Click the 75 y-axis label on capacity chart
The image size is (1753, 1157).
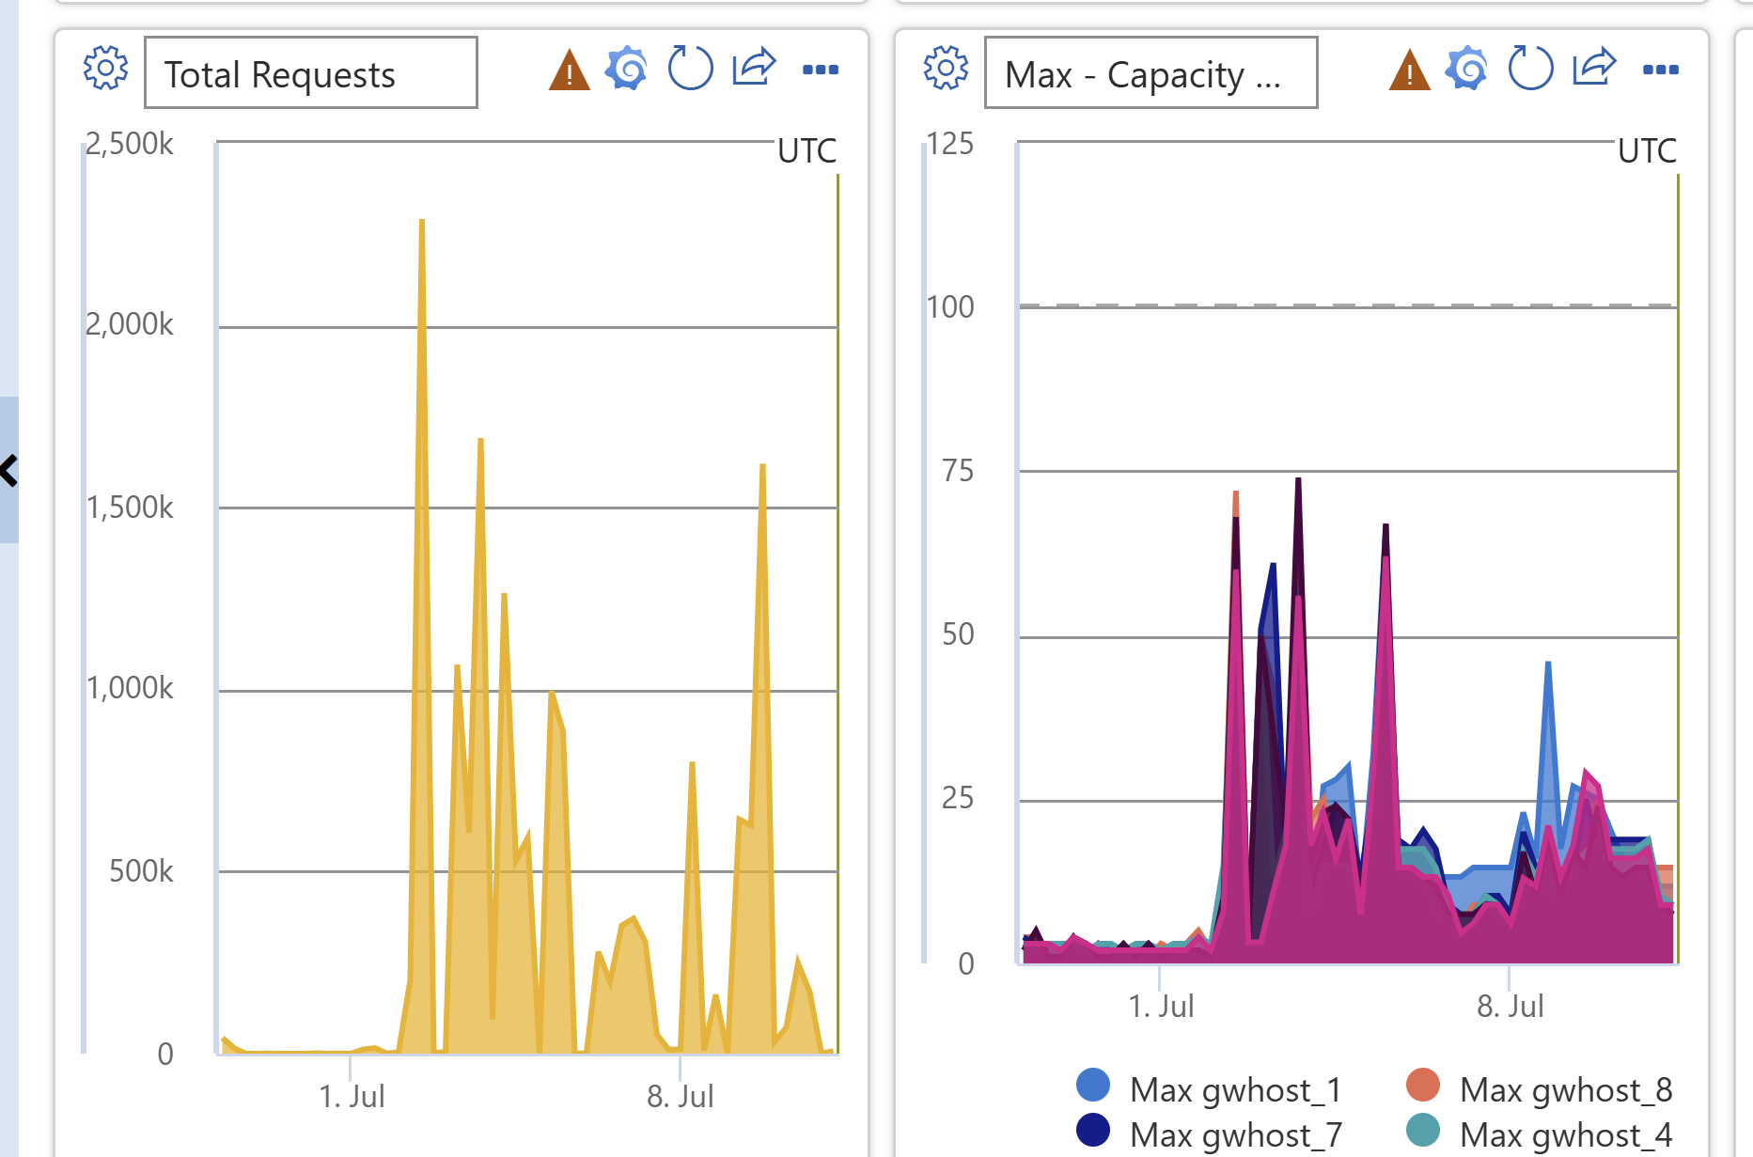[x=958, y=471]
